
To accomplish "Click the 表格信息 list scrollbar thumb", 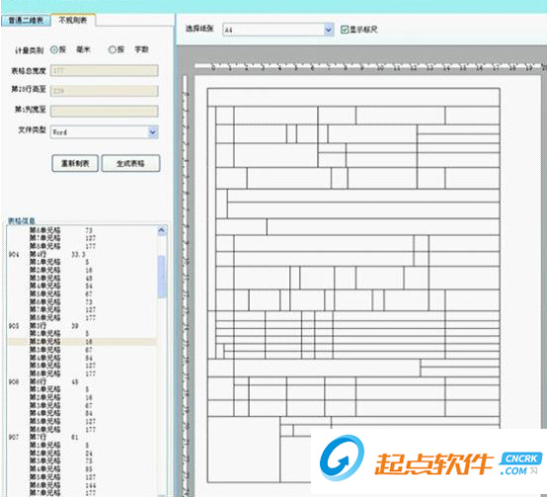I will coord(162,277).
